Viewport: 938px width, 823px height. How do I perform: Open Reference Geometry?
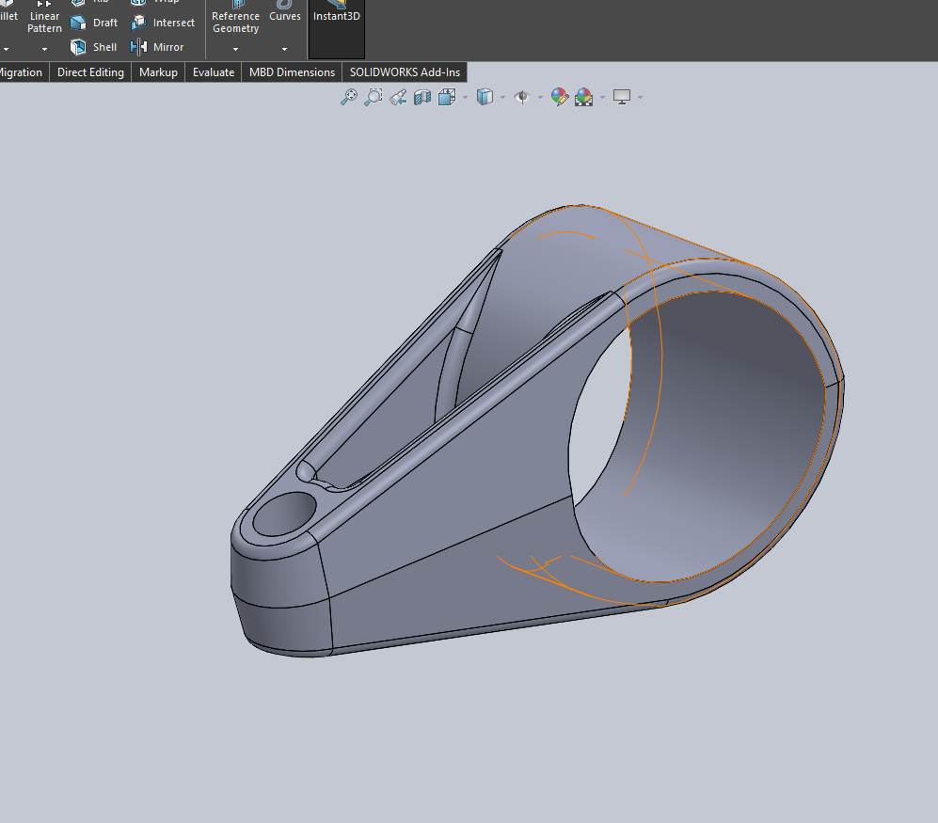pos(235,23)
